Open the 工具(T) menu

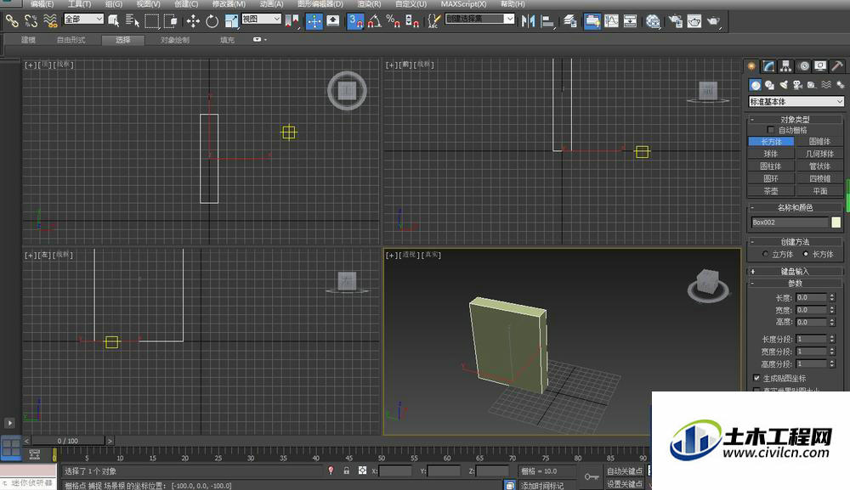coord(79,3)
